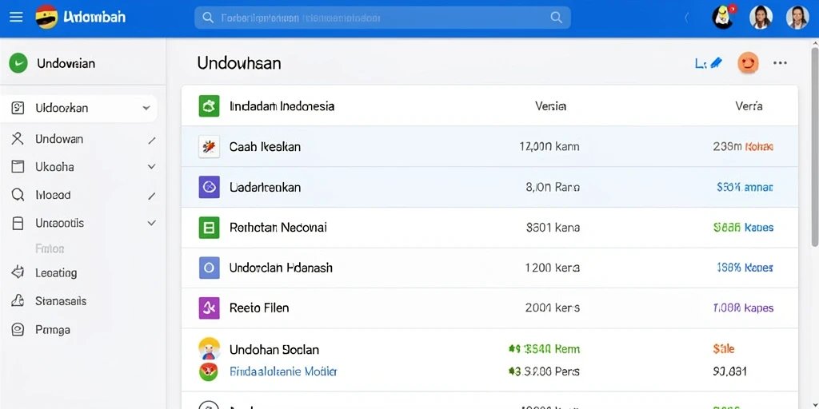This screenshot has height=409, width=819.
Task: Click the Untaootiis box icon
Action: coord(18,224)
